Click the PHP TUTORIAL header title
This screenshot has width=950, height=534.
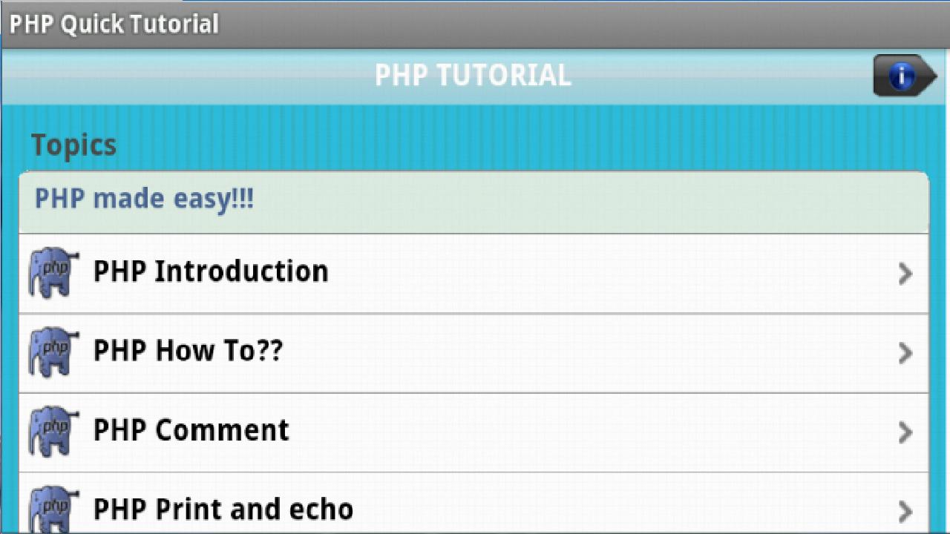[473, 76]
